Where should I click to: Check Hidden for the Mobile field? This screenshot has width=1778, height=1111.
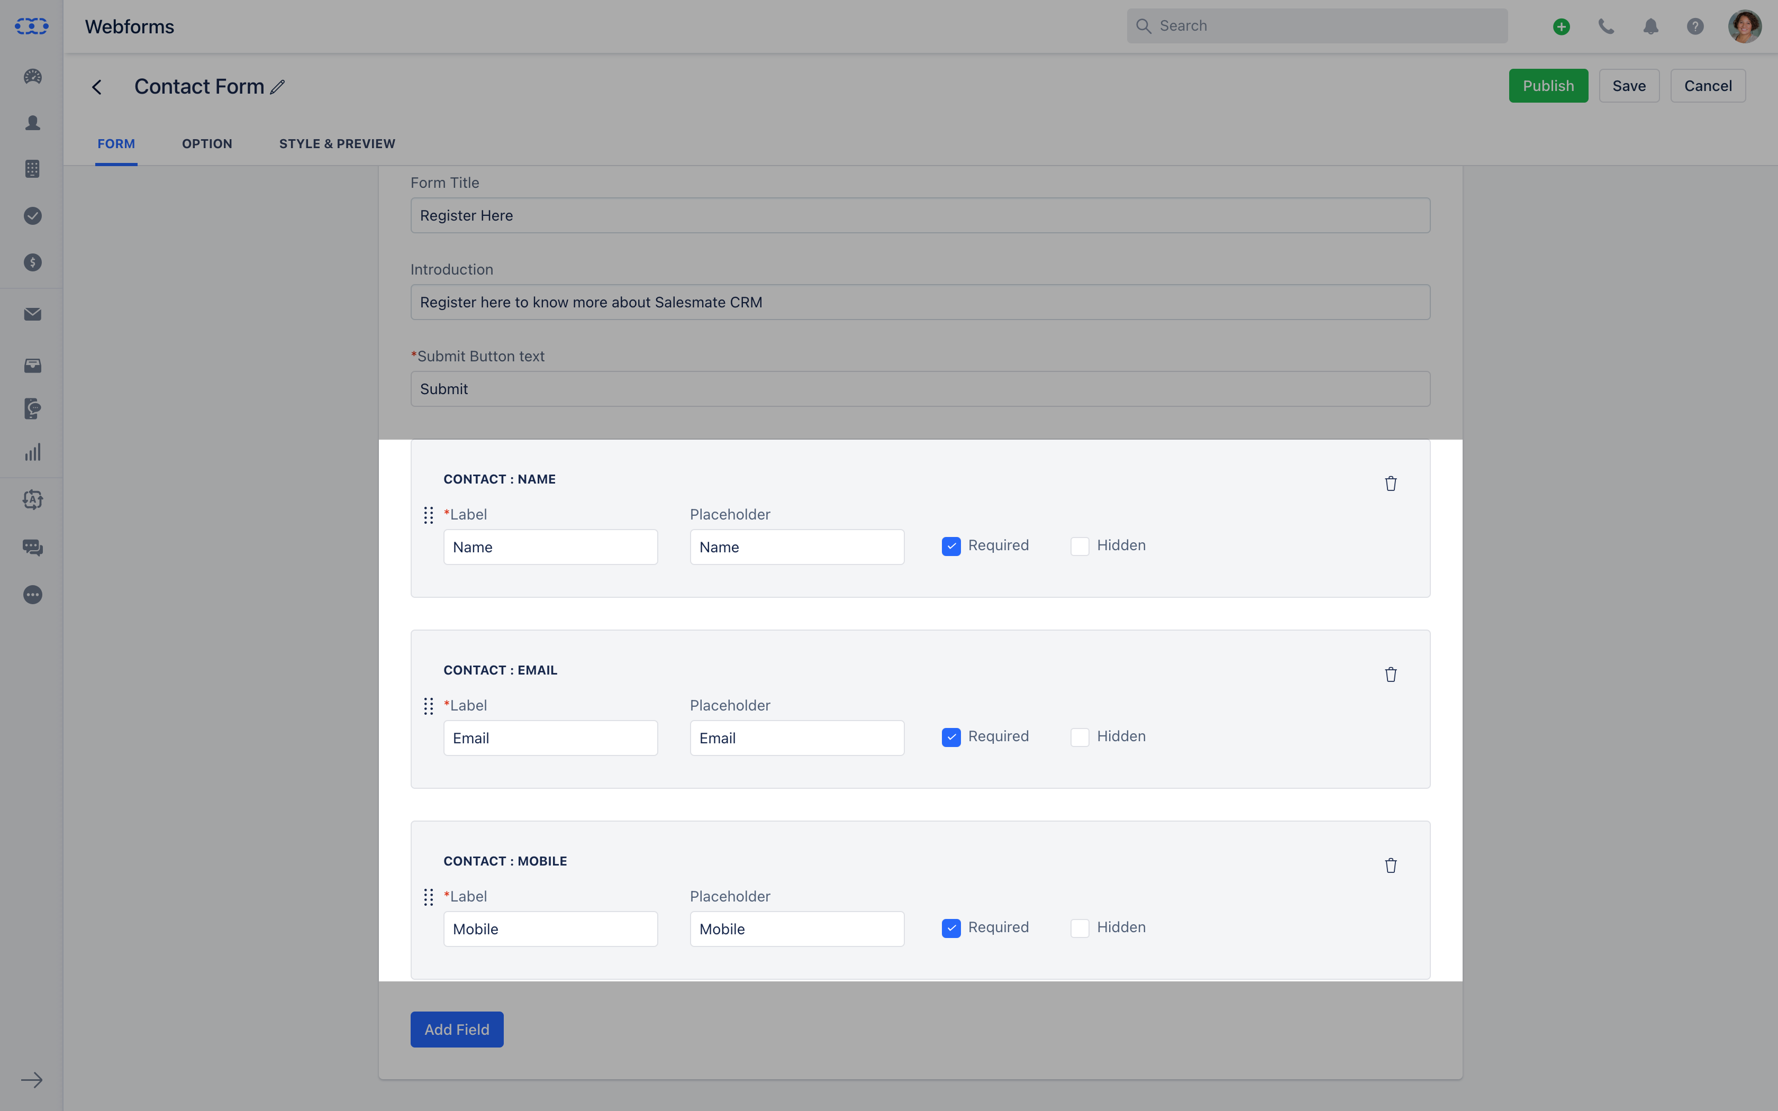(x=1079, y=928)
